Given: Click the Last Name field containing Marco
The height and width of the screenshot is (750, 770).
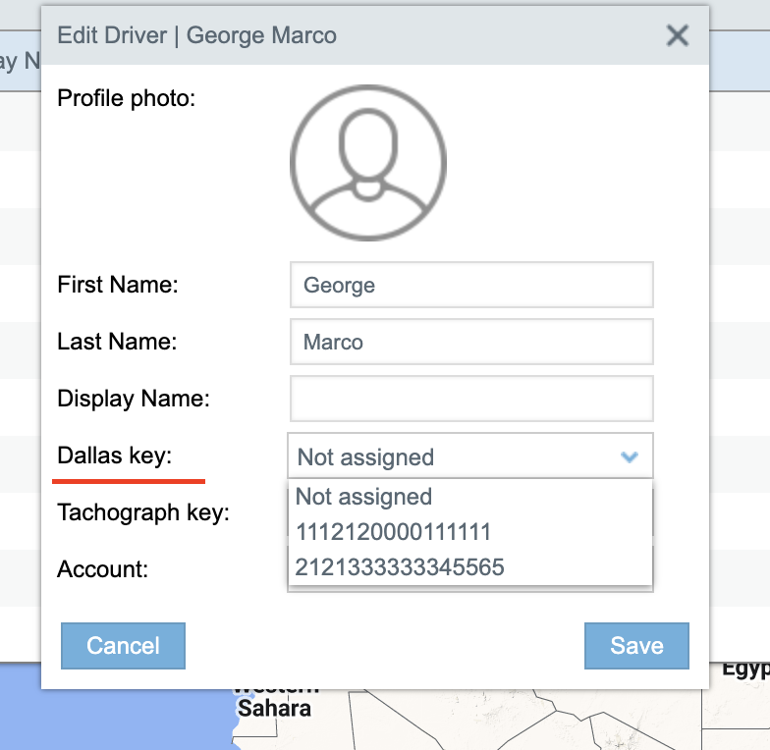Looking at the screenshot, I should click(471, 343).
